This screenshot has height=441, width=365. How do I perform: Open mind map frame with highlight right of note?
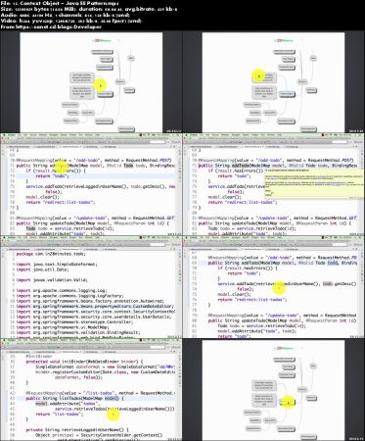coord(91,81)
